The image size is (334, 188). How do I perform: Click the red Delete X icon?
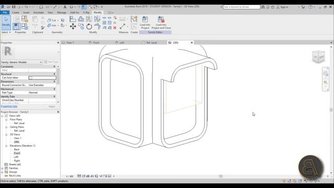coord(115,28)
